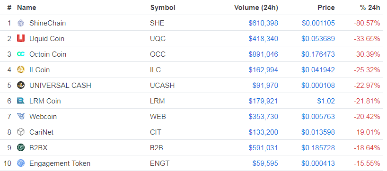This screenshot has width=387, height=171.
Task: Open LRM Coin price $1.02 link
Action: (326, 101)
